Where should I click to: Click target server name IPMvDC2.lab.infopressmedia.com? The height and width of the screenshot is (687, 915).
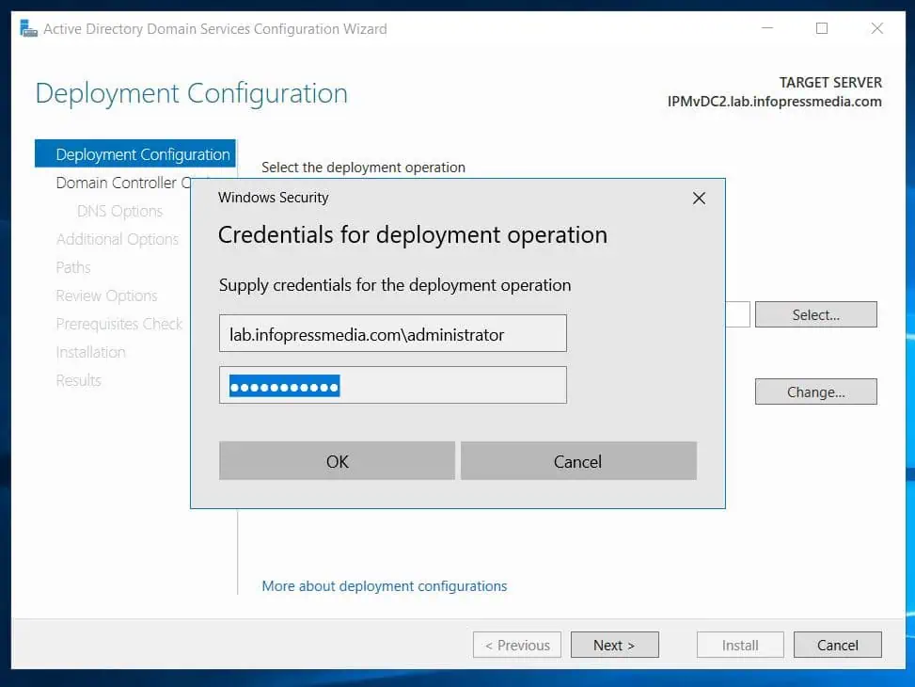(774, 101)
